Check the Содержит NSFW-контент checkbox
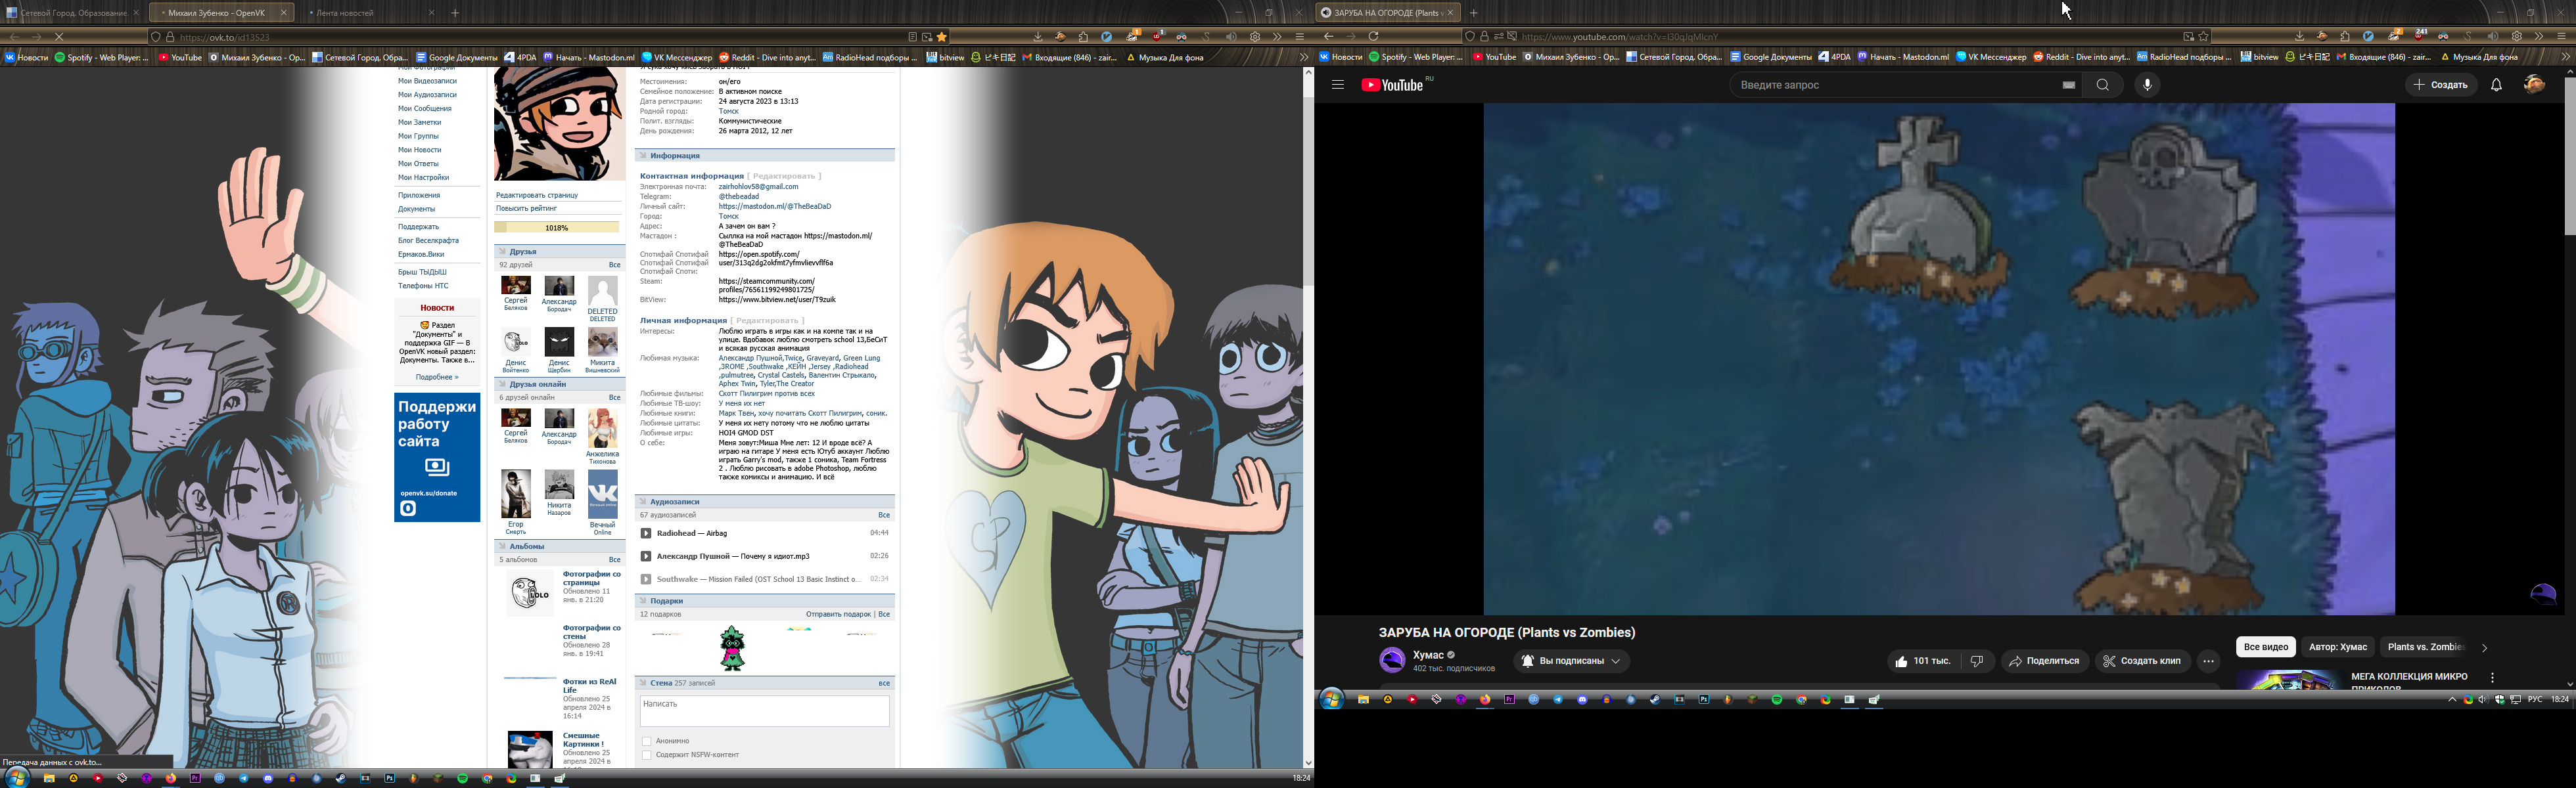 pos(647,755)
